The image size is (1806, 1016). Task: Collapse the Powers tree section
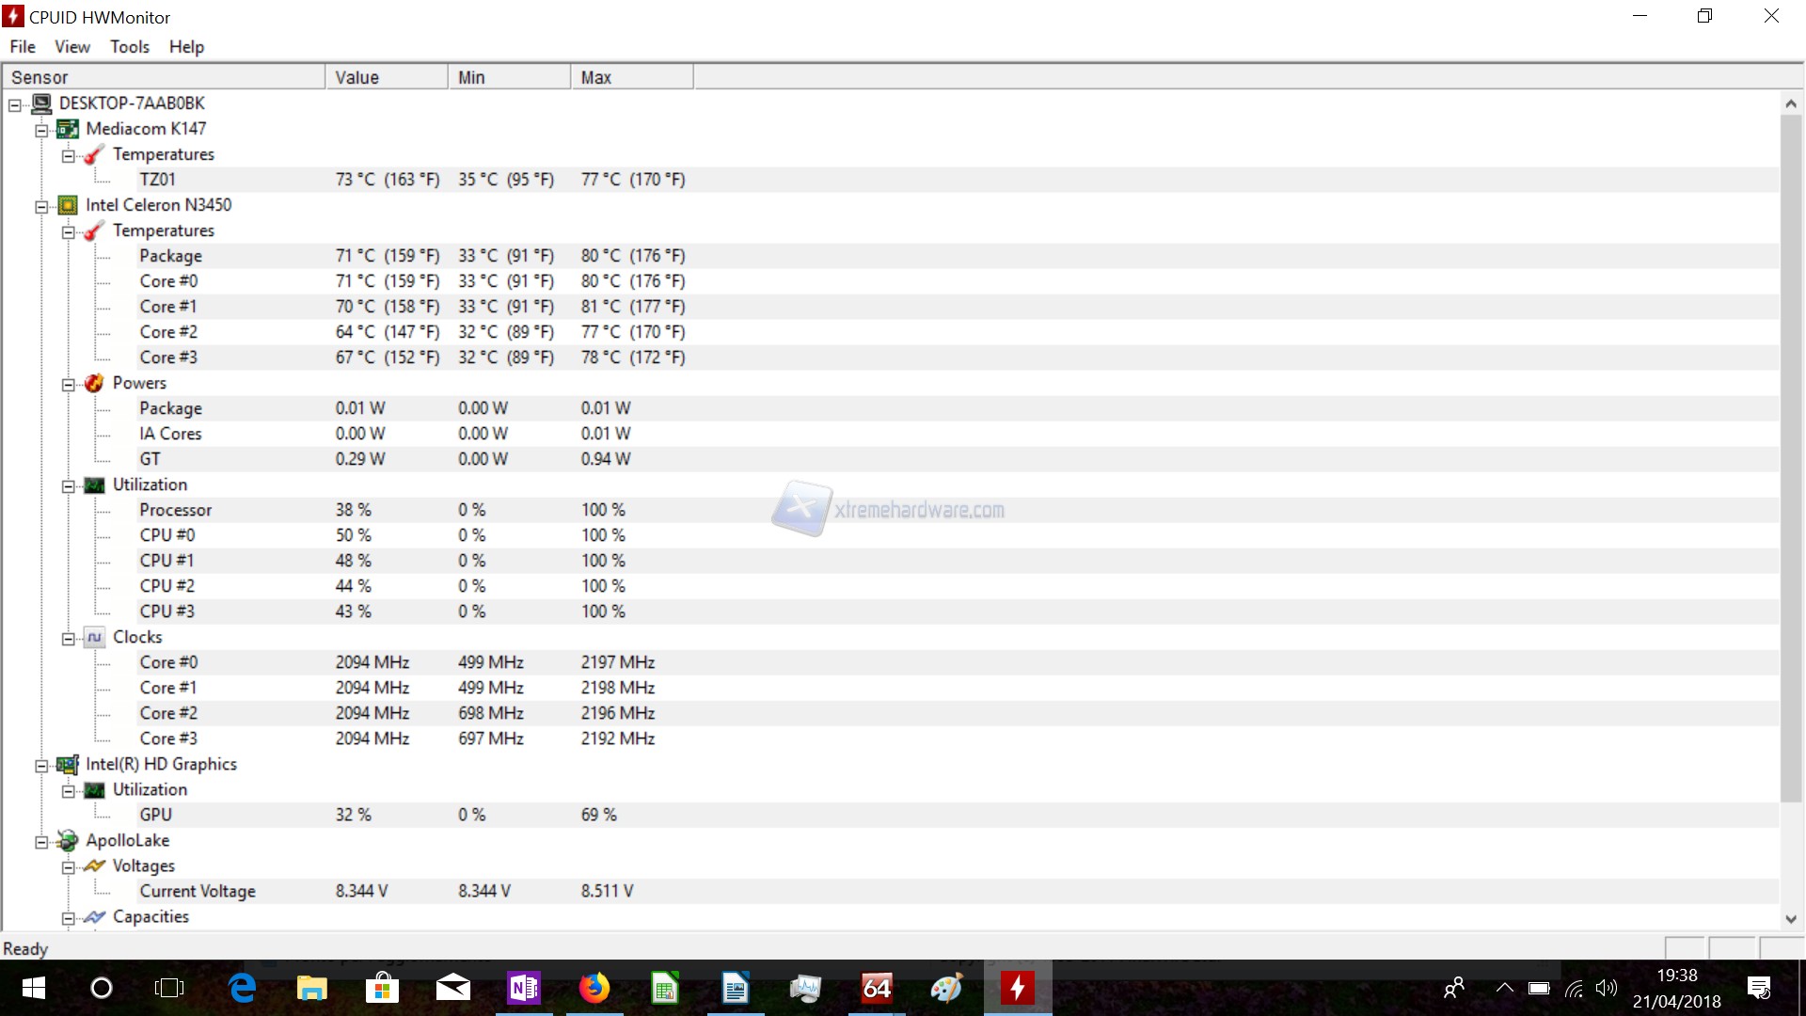click(x=68, y=385)
